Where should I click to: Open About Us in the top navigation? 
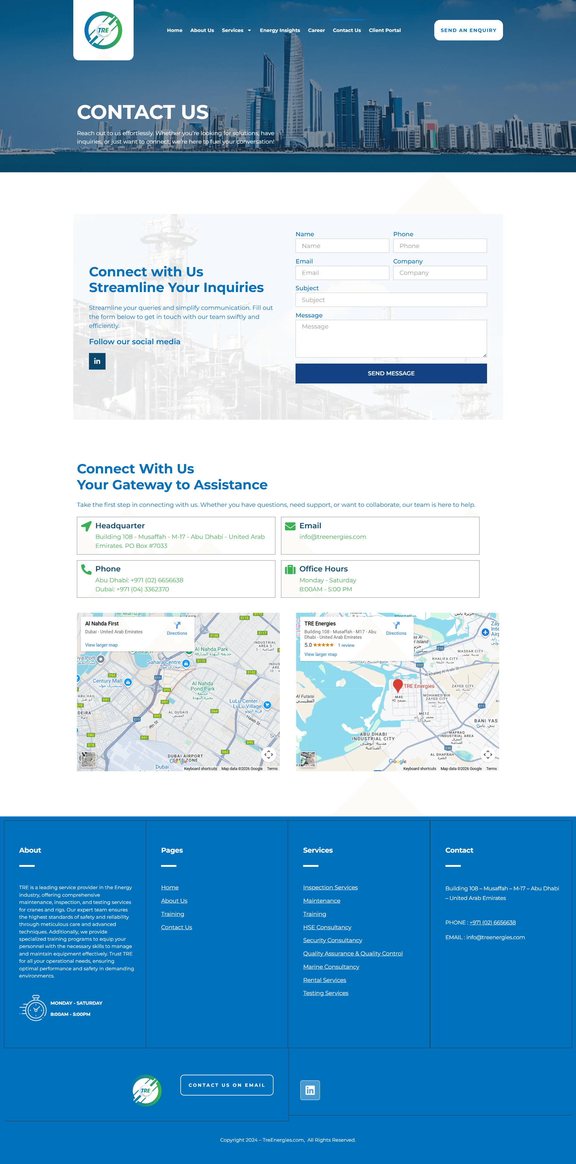click(x=202, y=30)
